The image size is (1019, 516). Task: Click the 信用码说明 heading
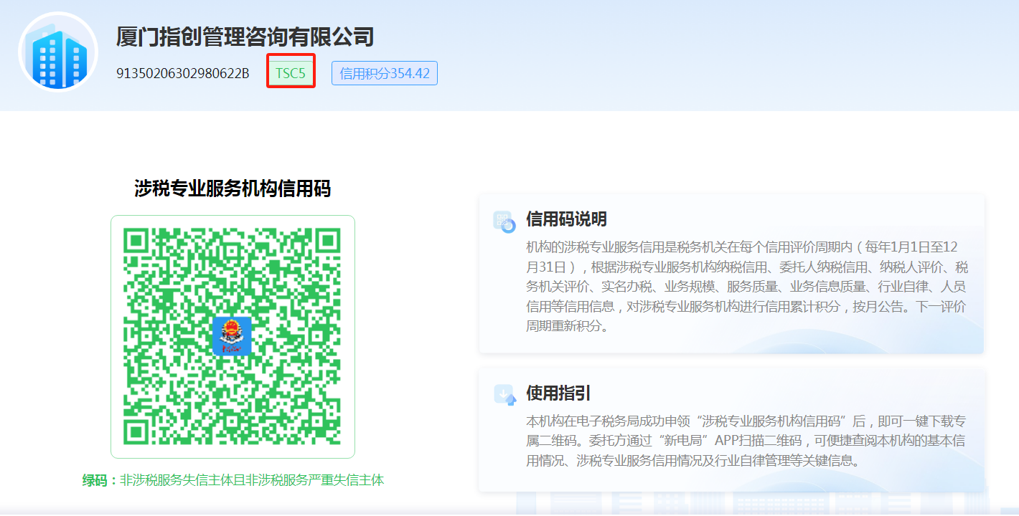(566, 219)
